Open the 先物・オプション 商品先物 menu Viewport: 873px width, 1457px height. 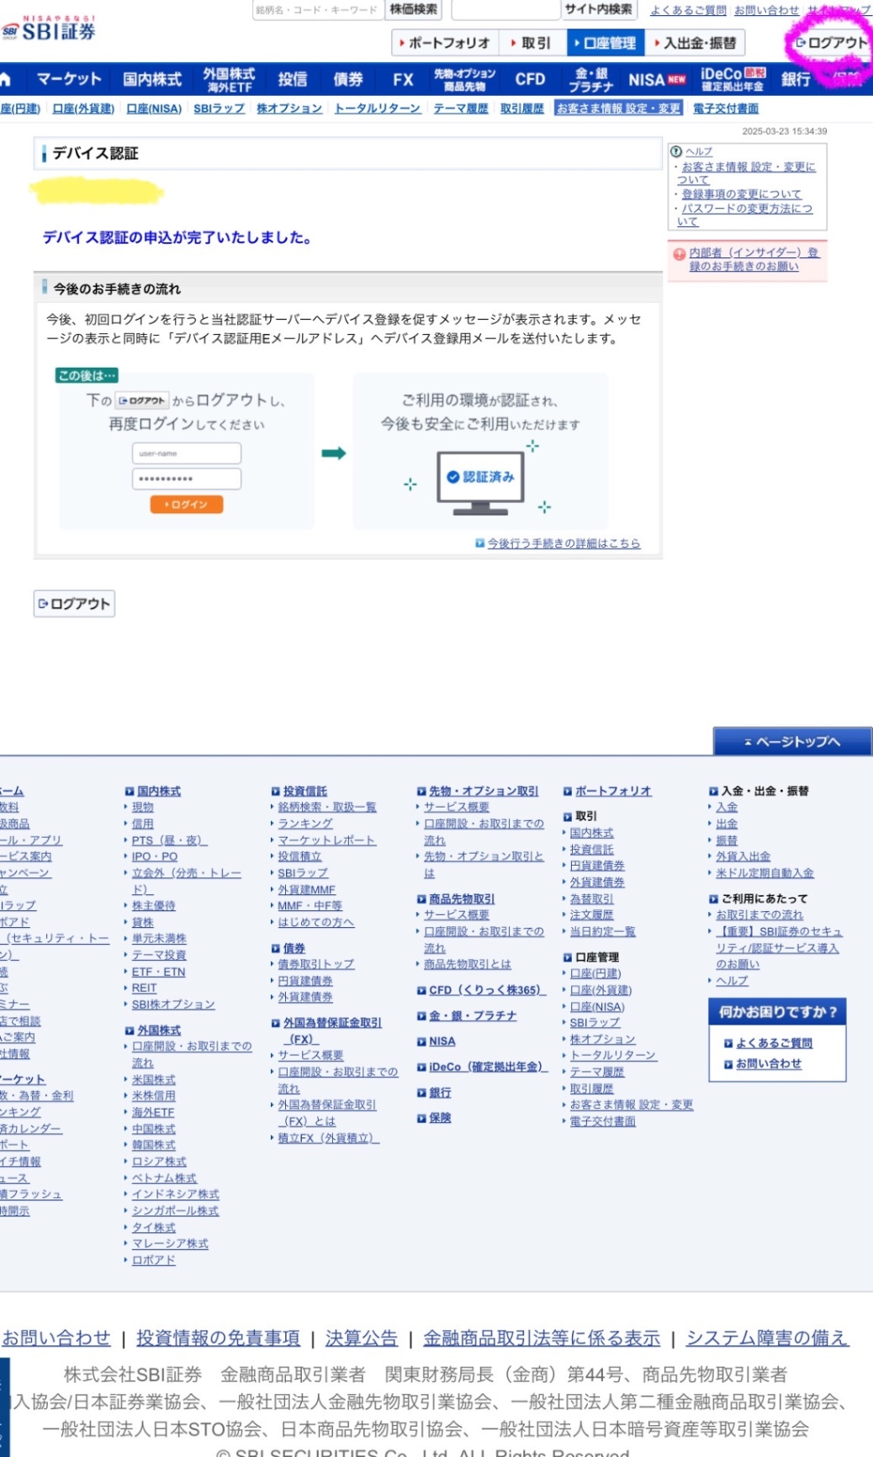pyautogui.click(x=465, y=80)
